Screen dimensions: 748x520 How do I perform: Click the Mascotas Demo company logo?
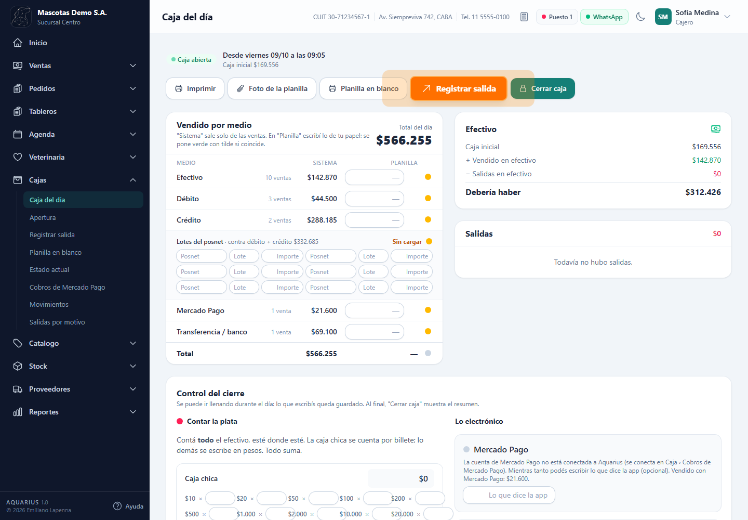[21, 17]
